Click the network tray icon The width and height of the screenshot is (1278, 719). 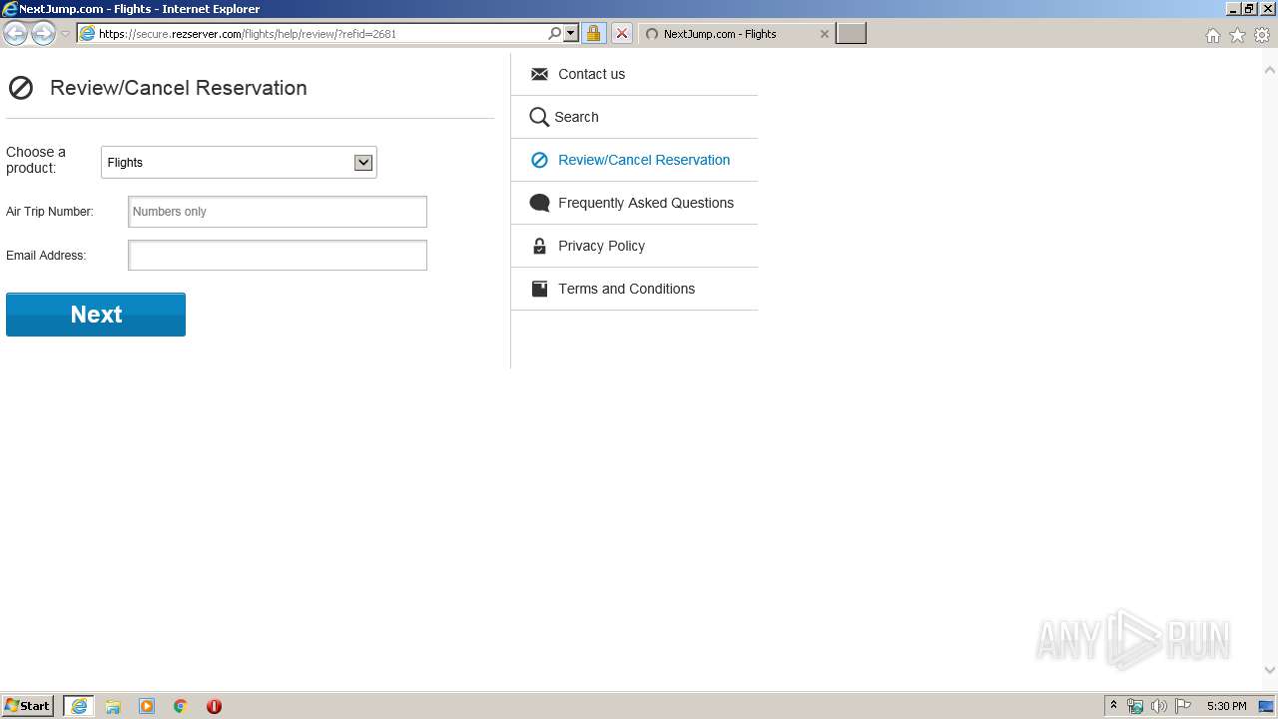[x=1135, y=706]
